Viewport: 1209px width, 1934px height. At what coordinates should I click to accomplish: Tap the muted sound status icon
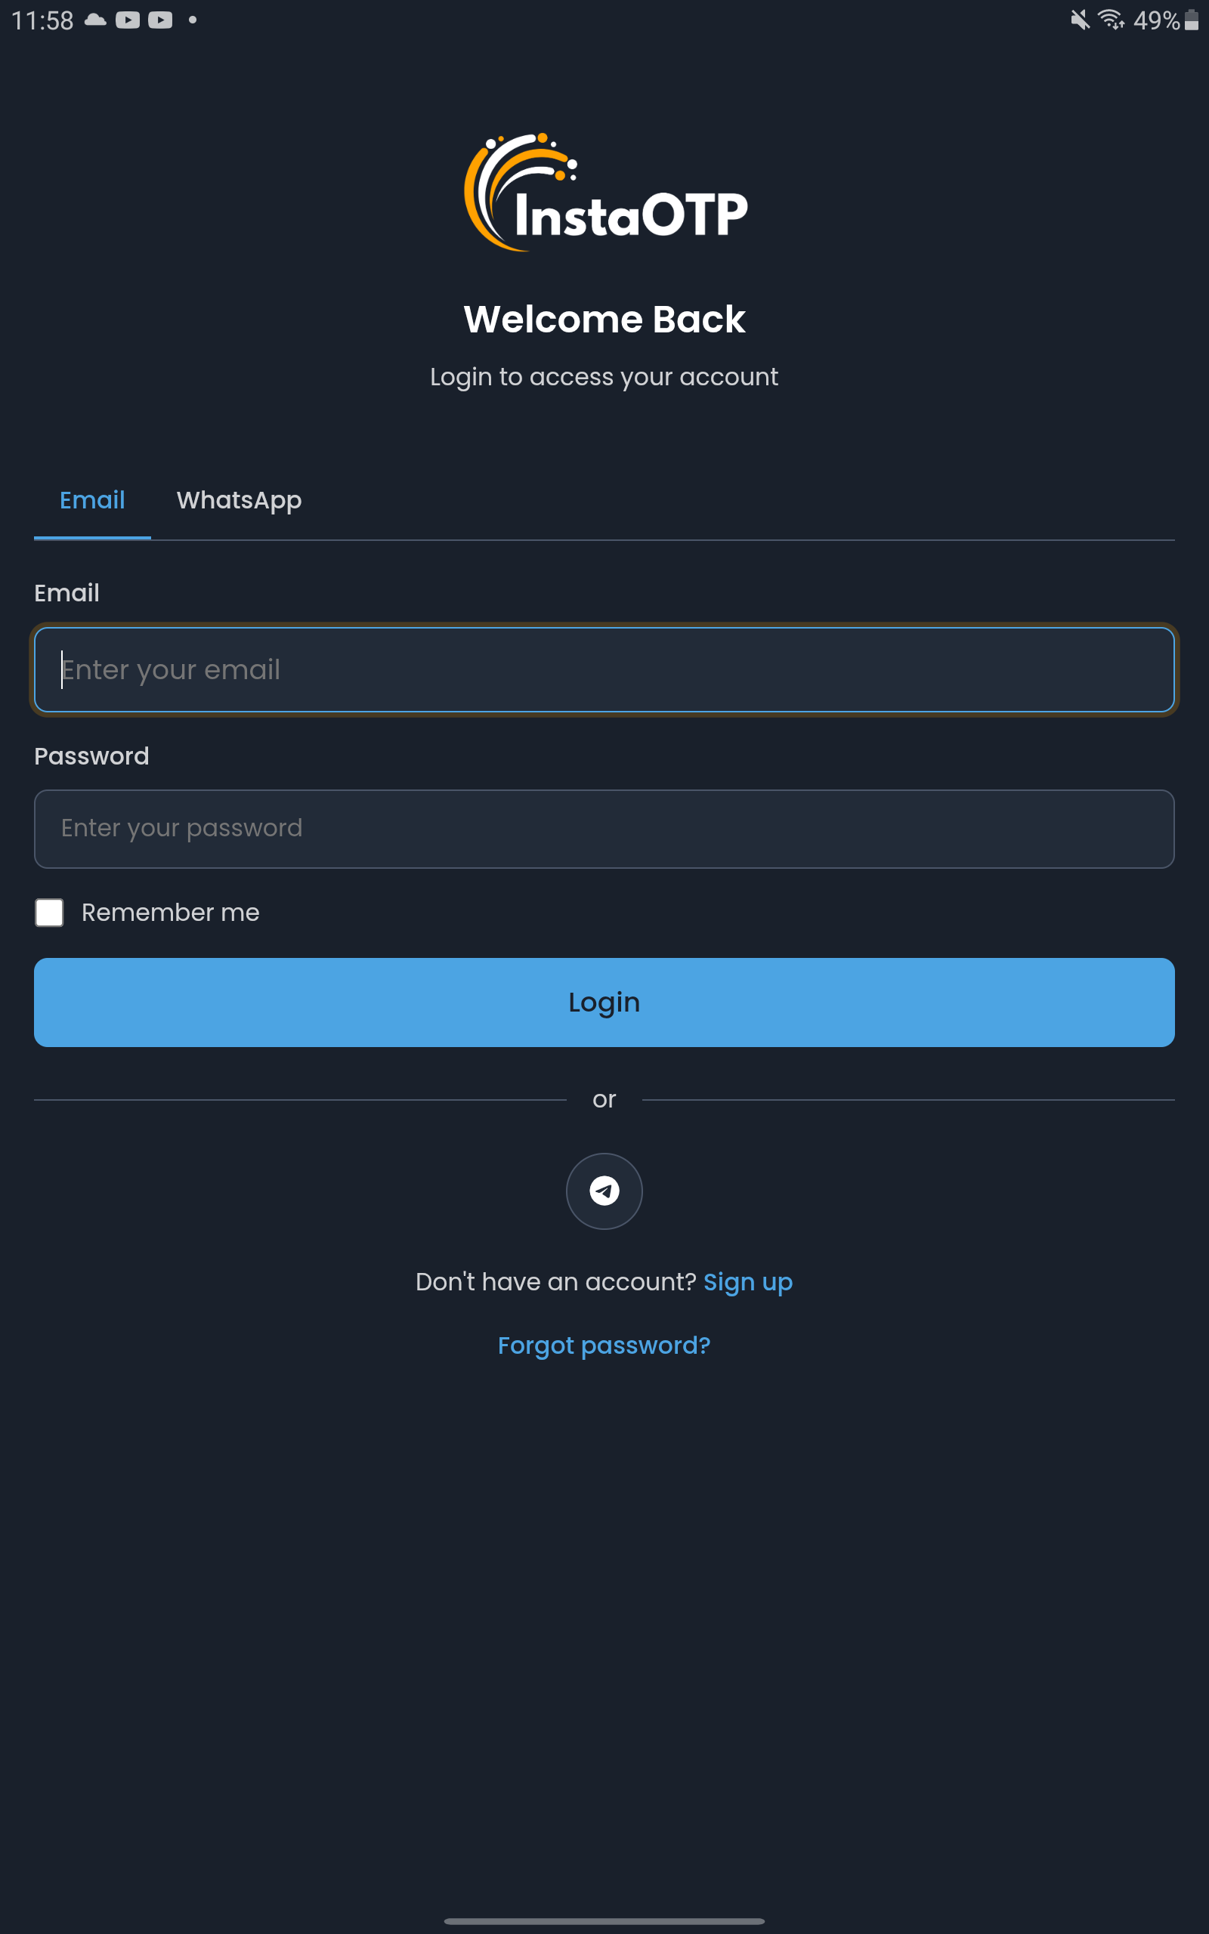click(1080, 20)
